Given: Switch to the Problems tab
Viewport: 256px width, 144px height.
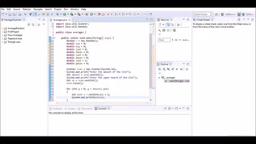Looking at the screenshot, I should pos(56,109).
